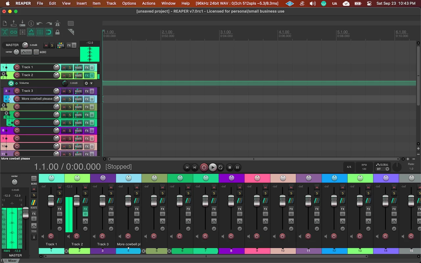Screen dimensions: 421x263
Task: Open the Actions menu
Action: pos(148,3)
